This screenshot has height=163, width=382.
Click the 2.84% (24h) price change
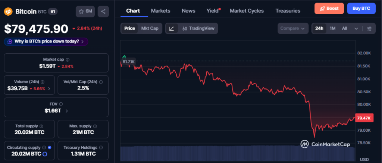(x=87, y=28)
